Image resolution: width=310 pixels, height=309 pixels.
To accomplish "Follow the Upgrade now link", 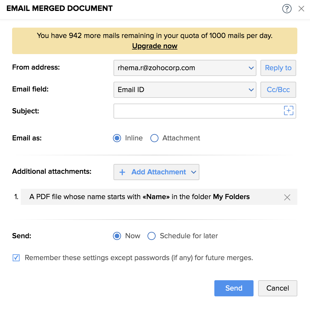I will [155, 46].
